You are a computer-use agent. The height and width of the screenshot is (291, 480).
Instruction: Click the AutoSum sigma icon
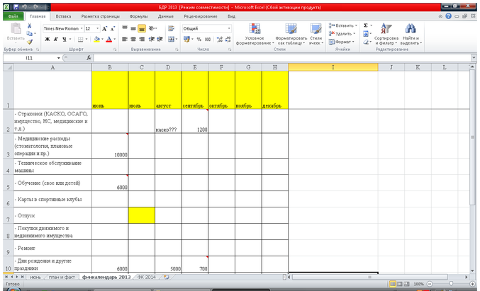[x=367, y=25]
